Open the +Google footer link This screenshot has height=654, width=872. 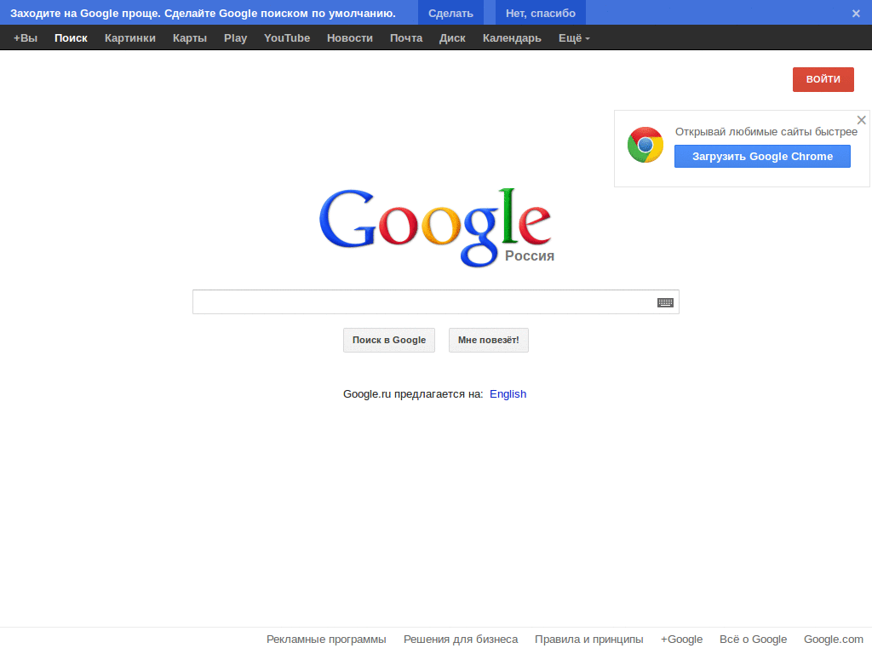tap(681, 640)
